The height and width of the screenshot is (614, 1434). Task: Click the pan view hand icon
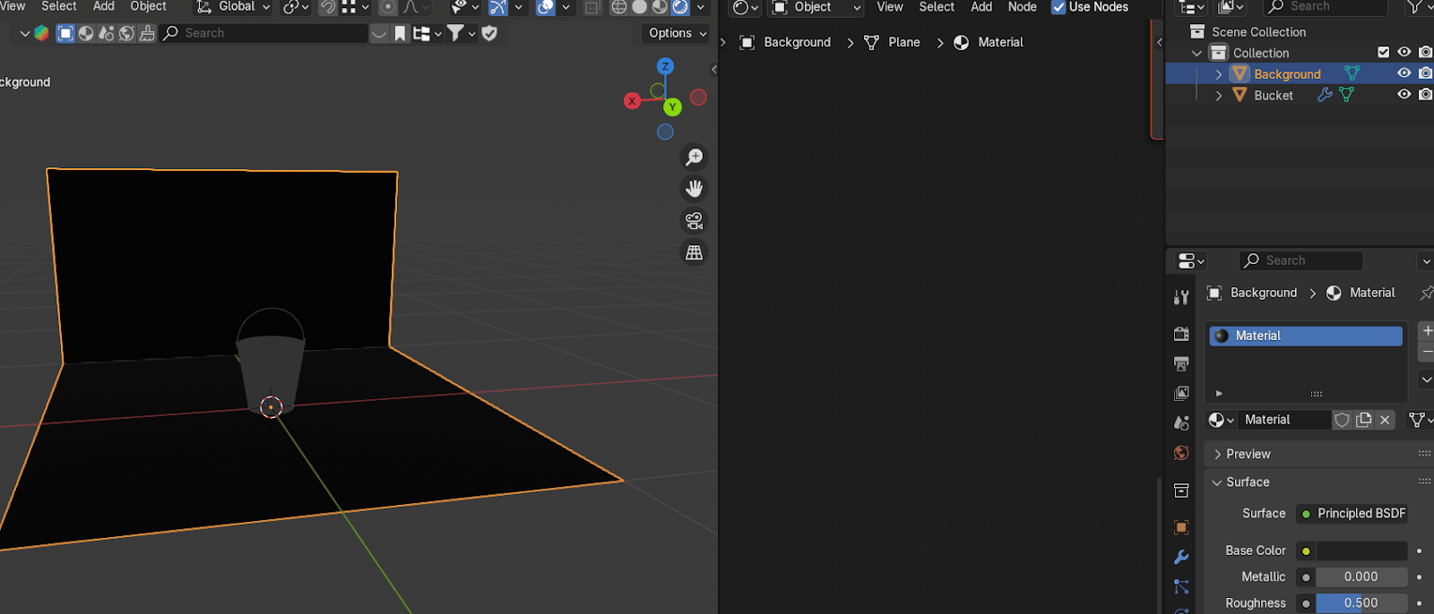pyautogui.click(x=694, y=189)
